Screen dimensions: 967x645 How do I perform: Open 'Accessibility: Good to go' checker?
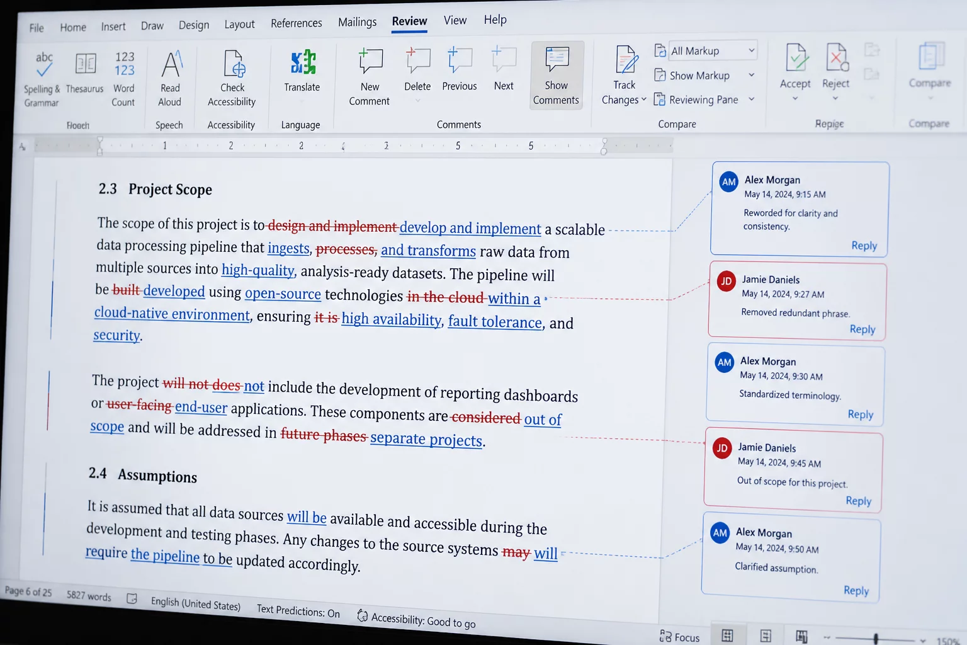416,620
